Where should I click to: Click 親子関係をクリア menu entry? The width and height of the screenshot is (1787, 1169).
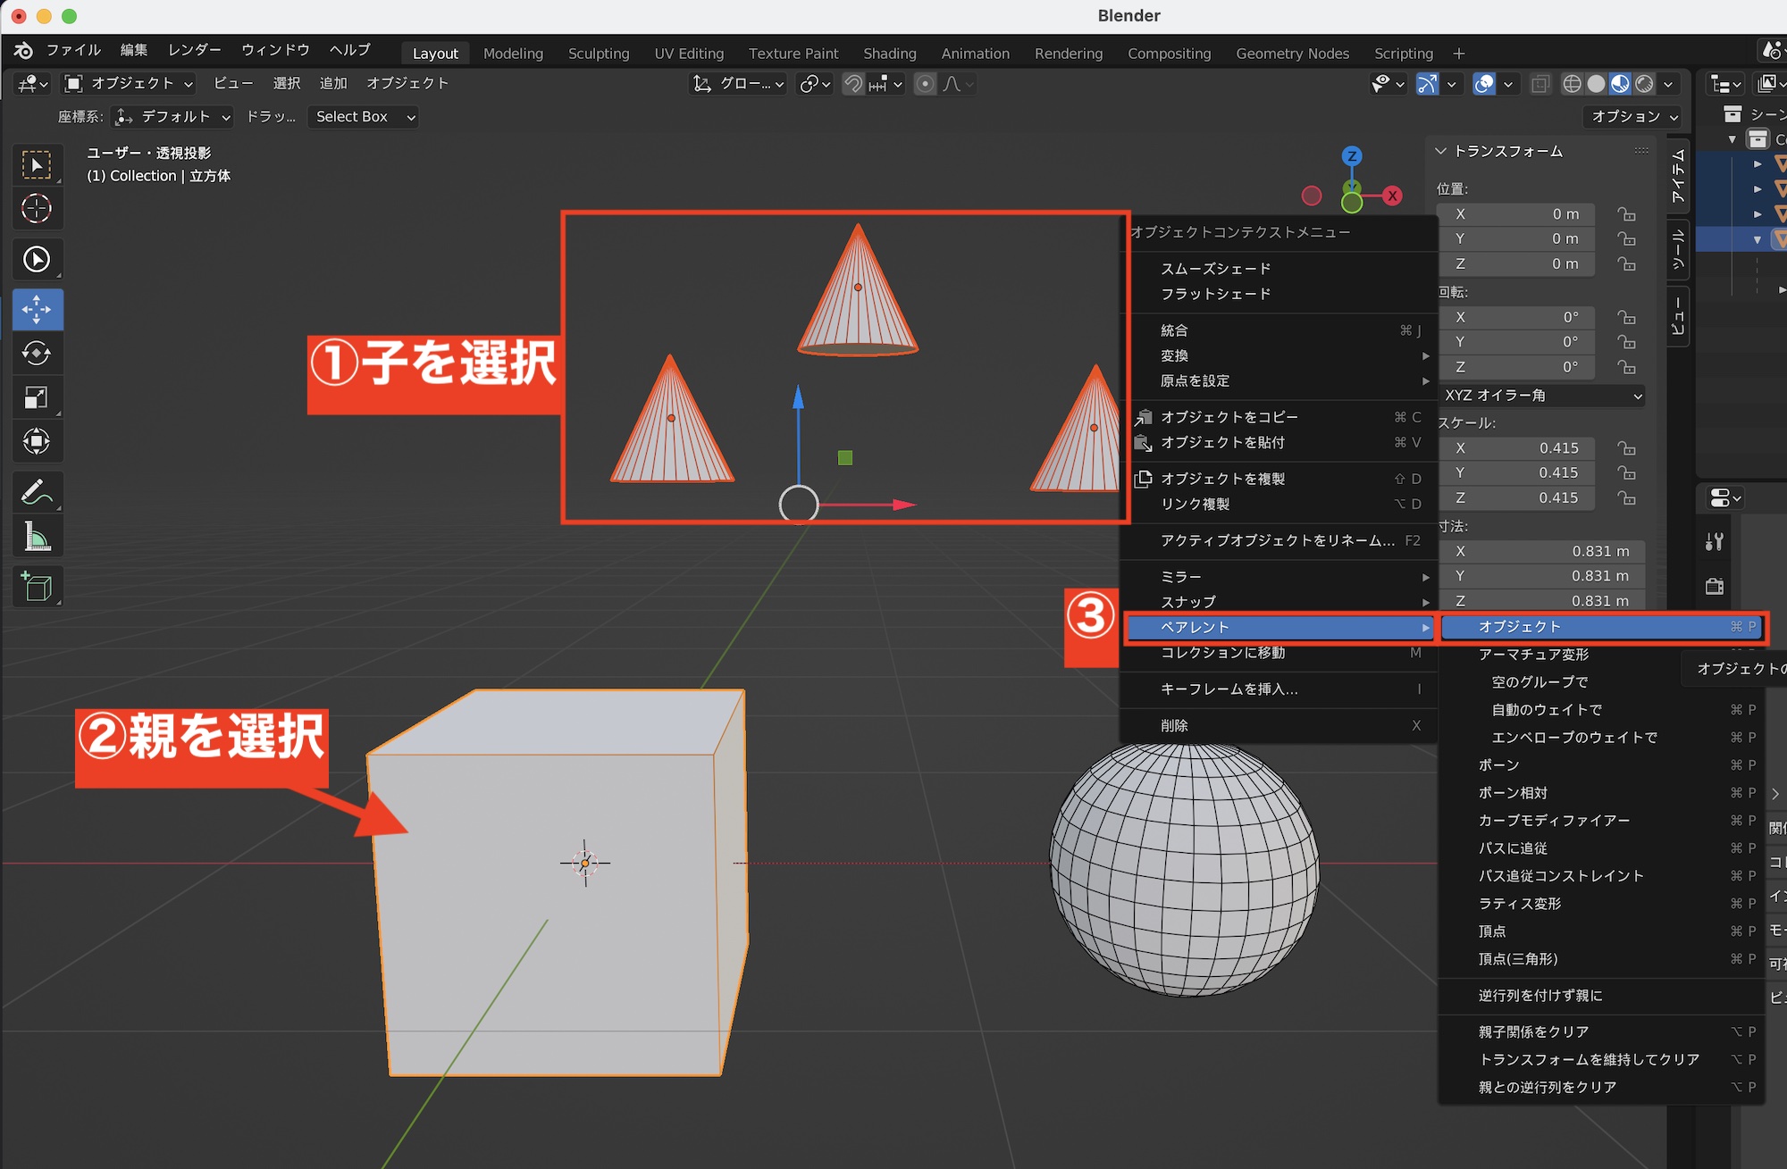pos(1533,1031)
